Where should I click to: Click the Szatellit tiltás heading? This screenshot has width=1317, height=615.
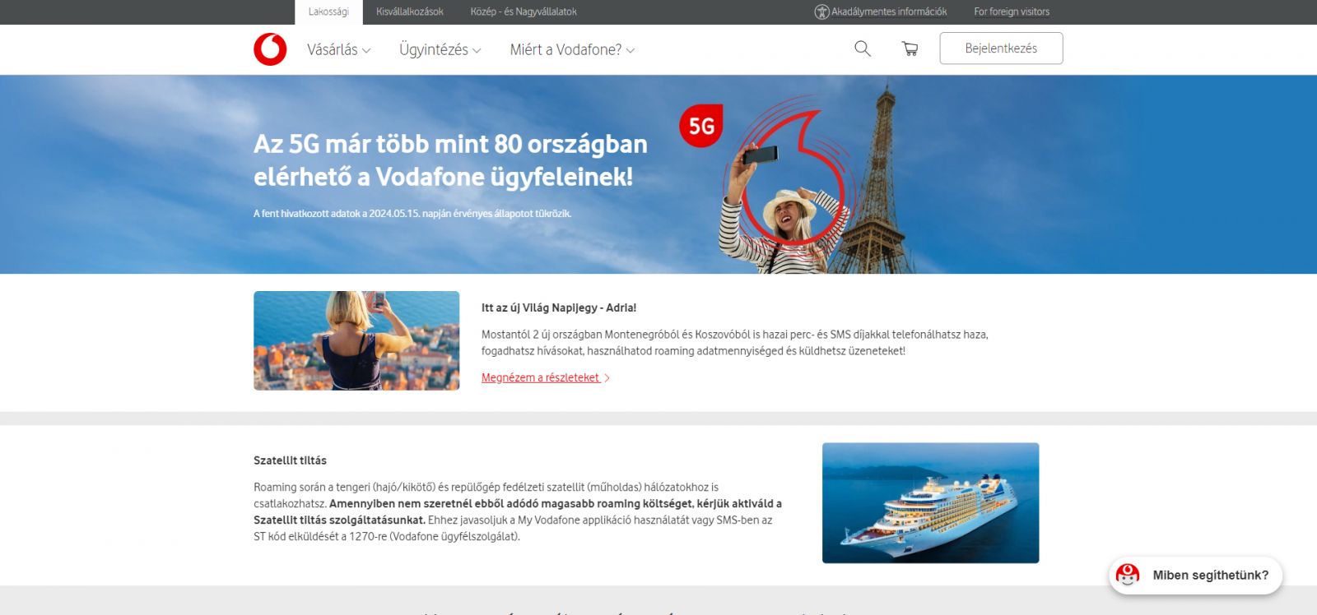[x=290, y=460]
